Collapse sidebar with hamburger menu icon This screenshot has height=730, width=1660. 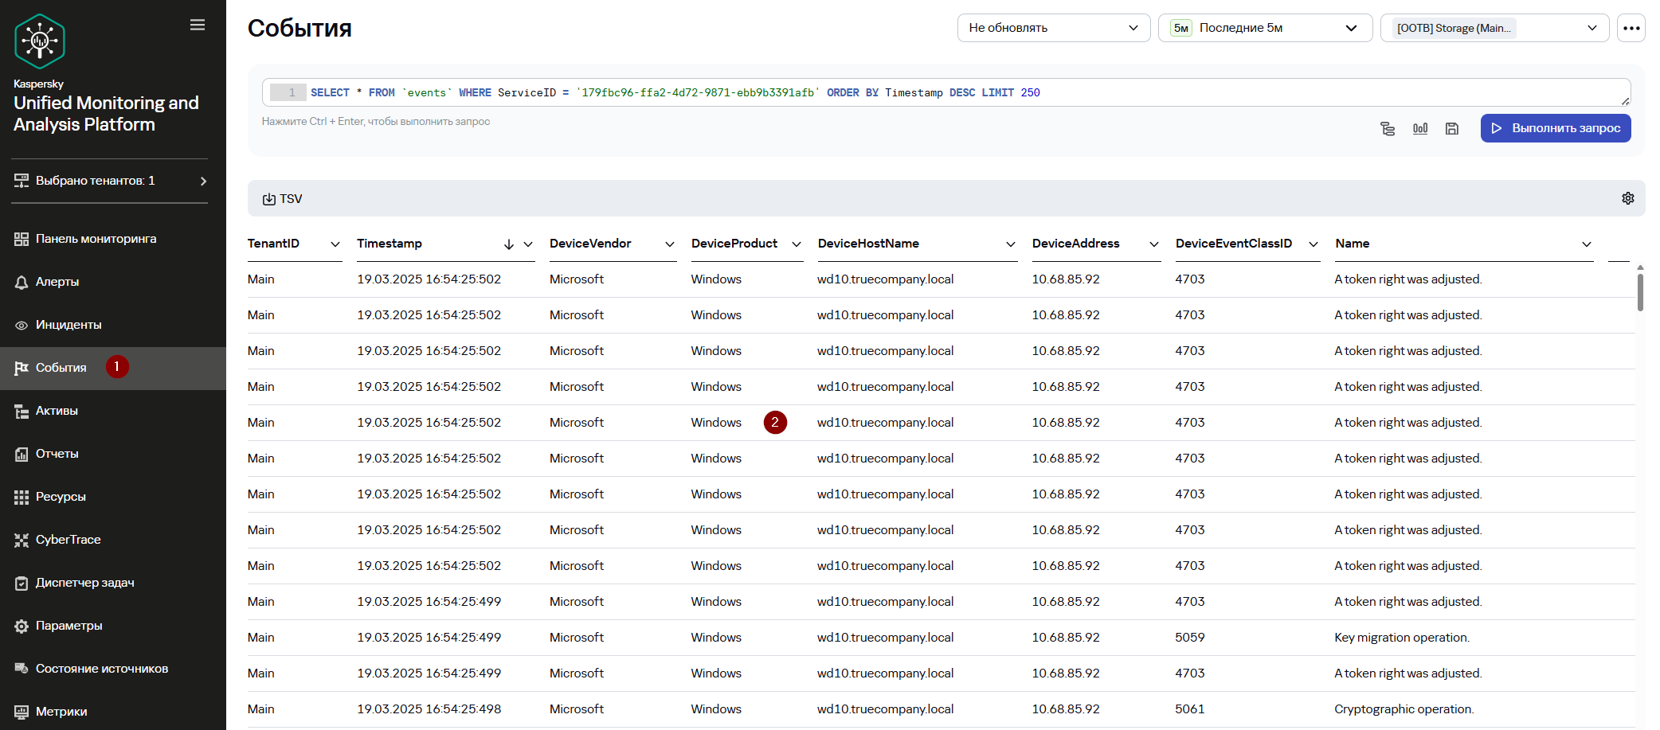point(198,25)
